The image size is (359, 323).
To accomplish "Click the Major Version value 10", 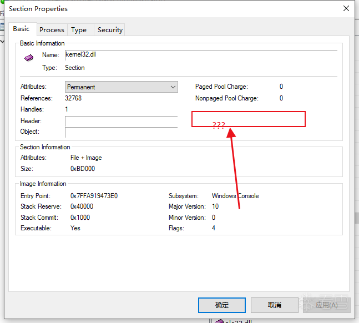I will coord(215,206).
